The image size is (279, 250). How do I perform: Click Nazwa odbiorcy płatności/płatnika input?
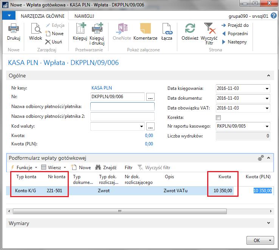click(x=122, y=106)
